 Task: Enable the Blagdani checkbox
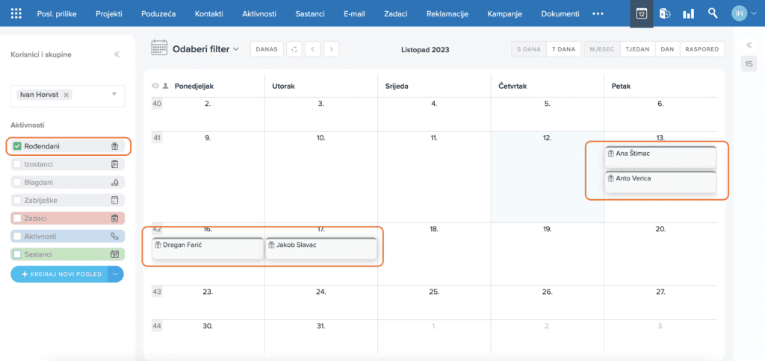(x=17, y=182)
